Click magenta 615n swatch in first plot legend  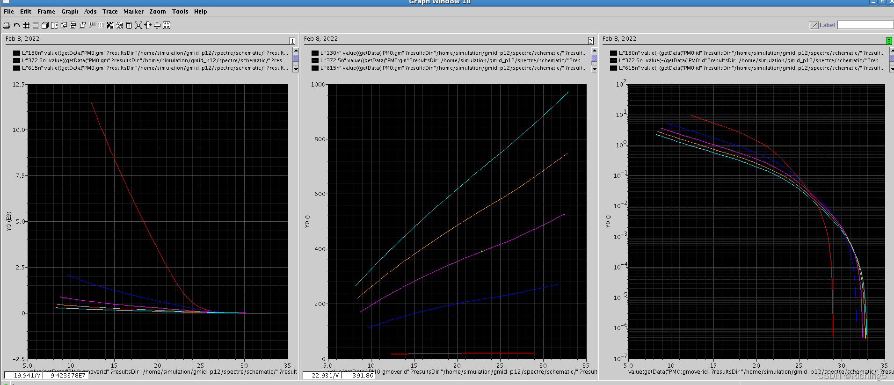16,68
